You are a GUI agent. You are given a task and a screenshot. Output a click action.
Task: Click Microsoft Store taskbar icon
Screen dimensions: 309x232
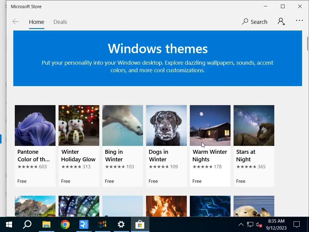pyautogui.click(x=140, y=224)
